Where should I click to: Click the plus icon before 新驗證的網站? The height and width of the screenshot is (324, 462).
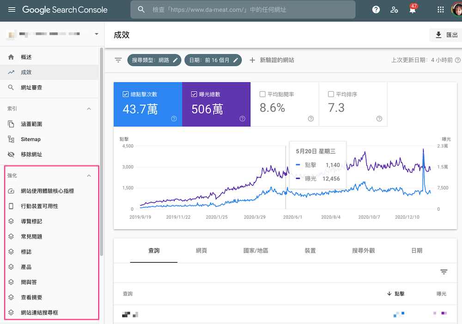[252, 60]
